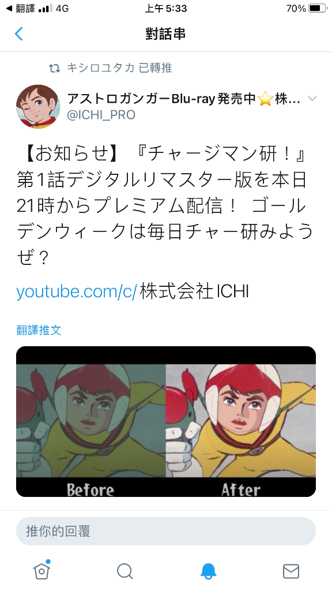Image resolution: width=332 pixels, height=591 pixels.
Task: Tap the 上午 5:33 status bar clock
Action: click(x=166, y=8)
